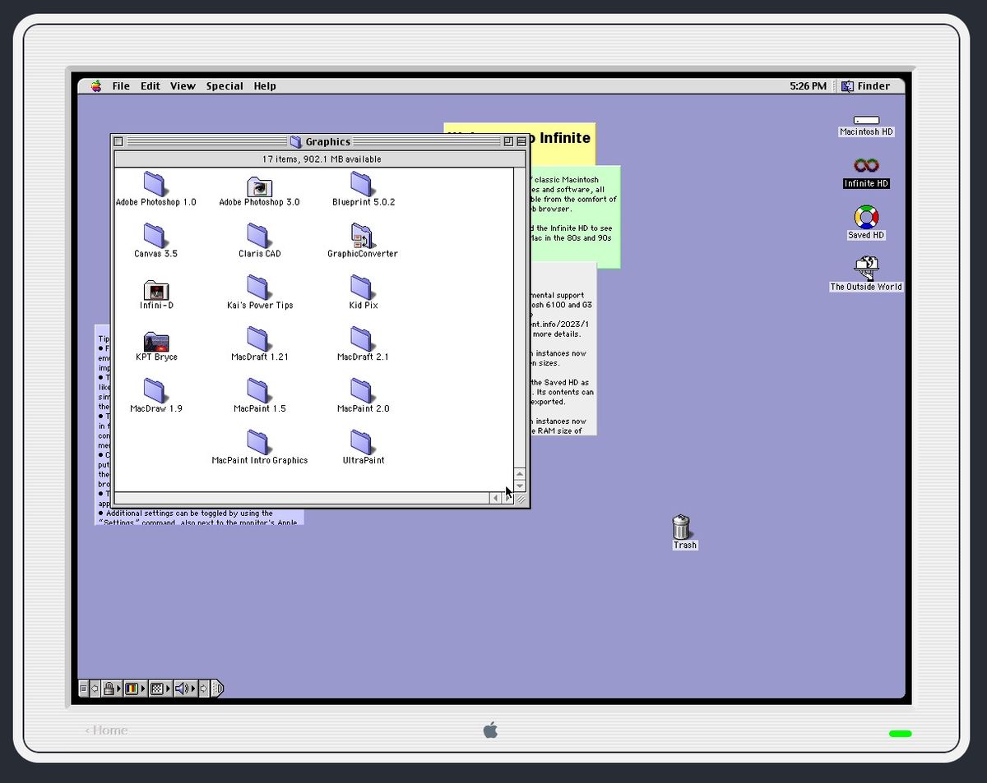Open the Apple menu

click(96, 85)
